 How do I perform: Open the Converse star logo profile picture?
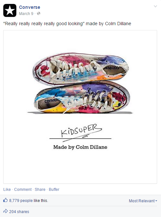(x=10, y=10)
